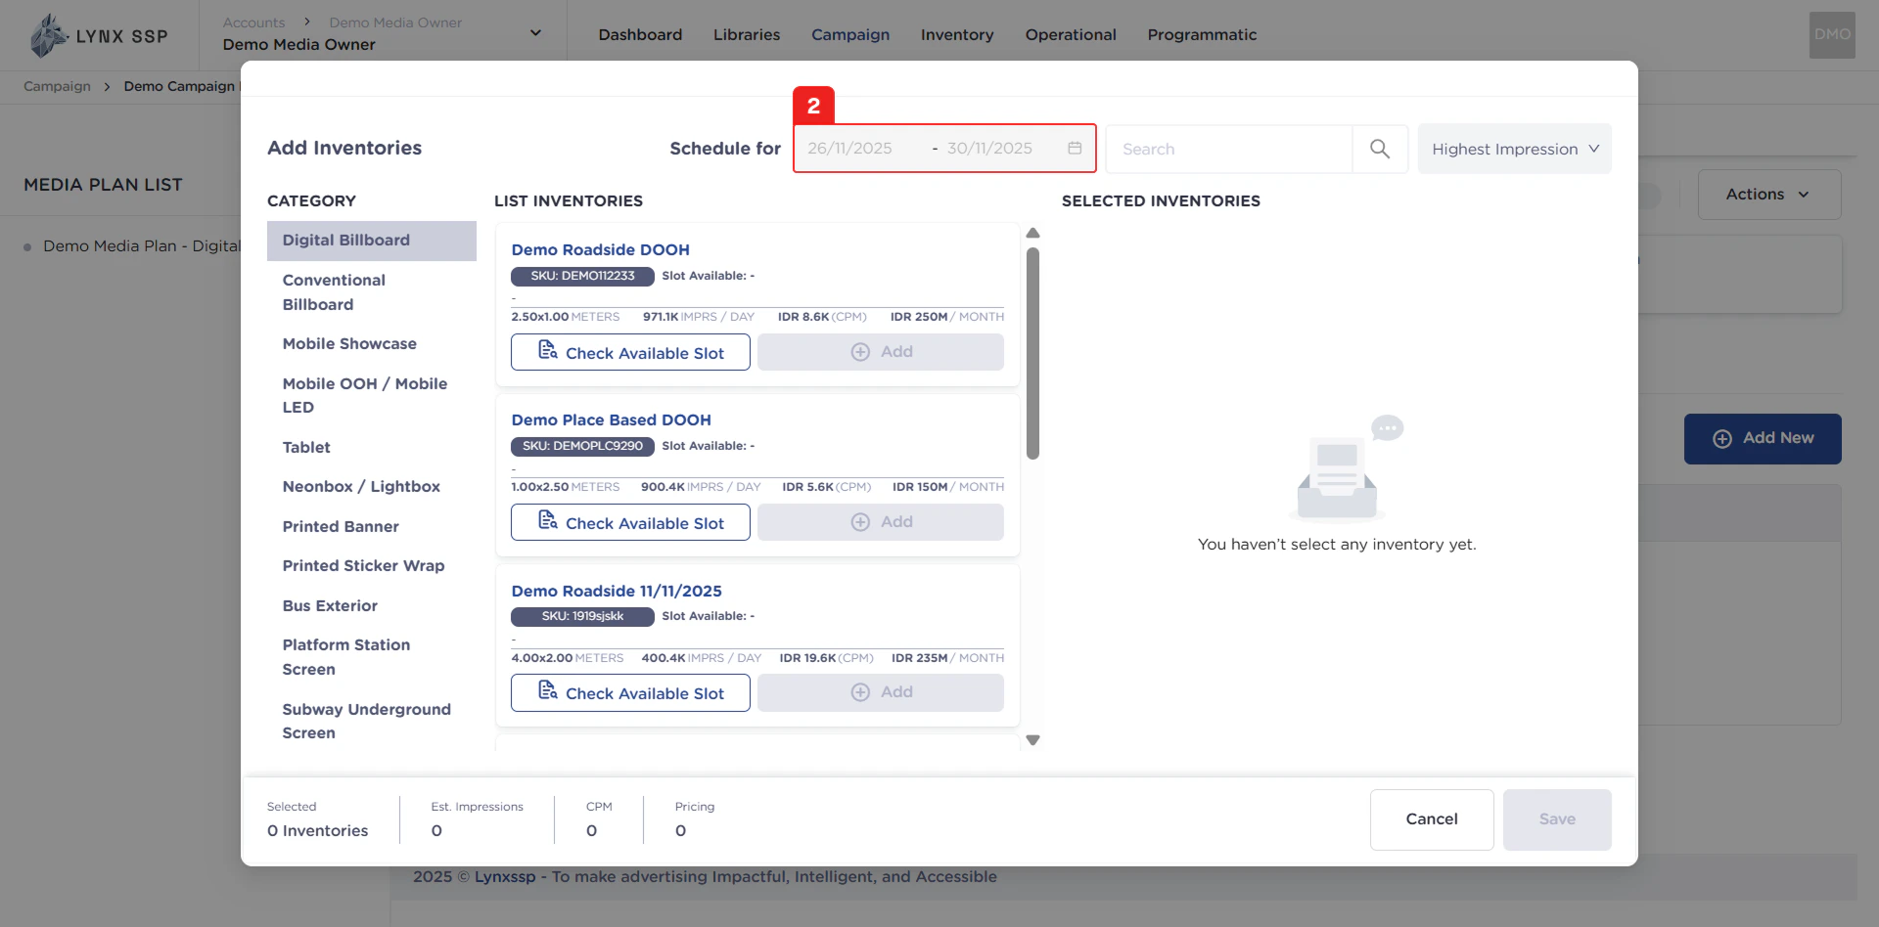Check available slot for Demo Roadside 11/11/2025
Image resolution: width=1879 pixels, height=927 pixels.
click(x=630, y=692)
